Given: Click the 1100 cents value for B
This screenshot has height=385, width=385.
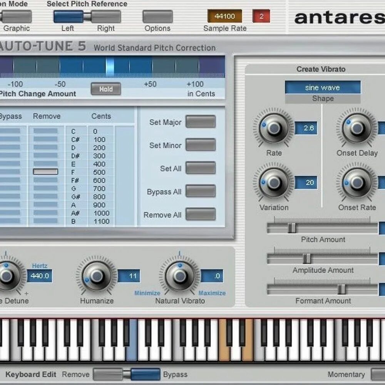Looking at the screenshot, I should click(x=101, y=221).
